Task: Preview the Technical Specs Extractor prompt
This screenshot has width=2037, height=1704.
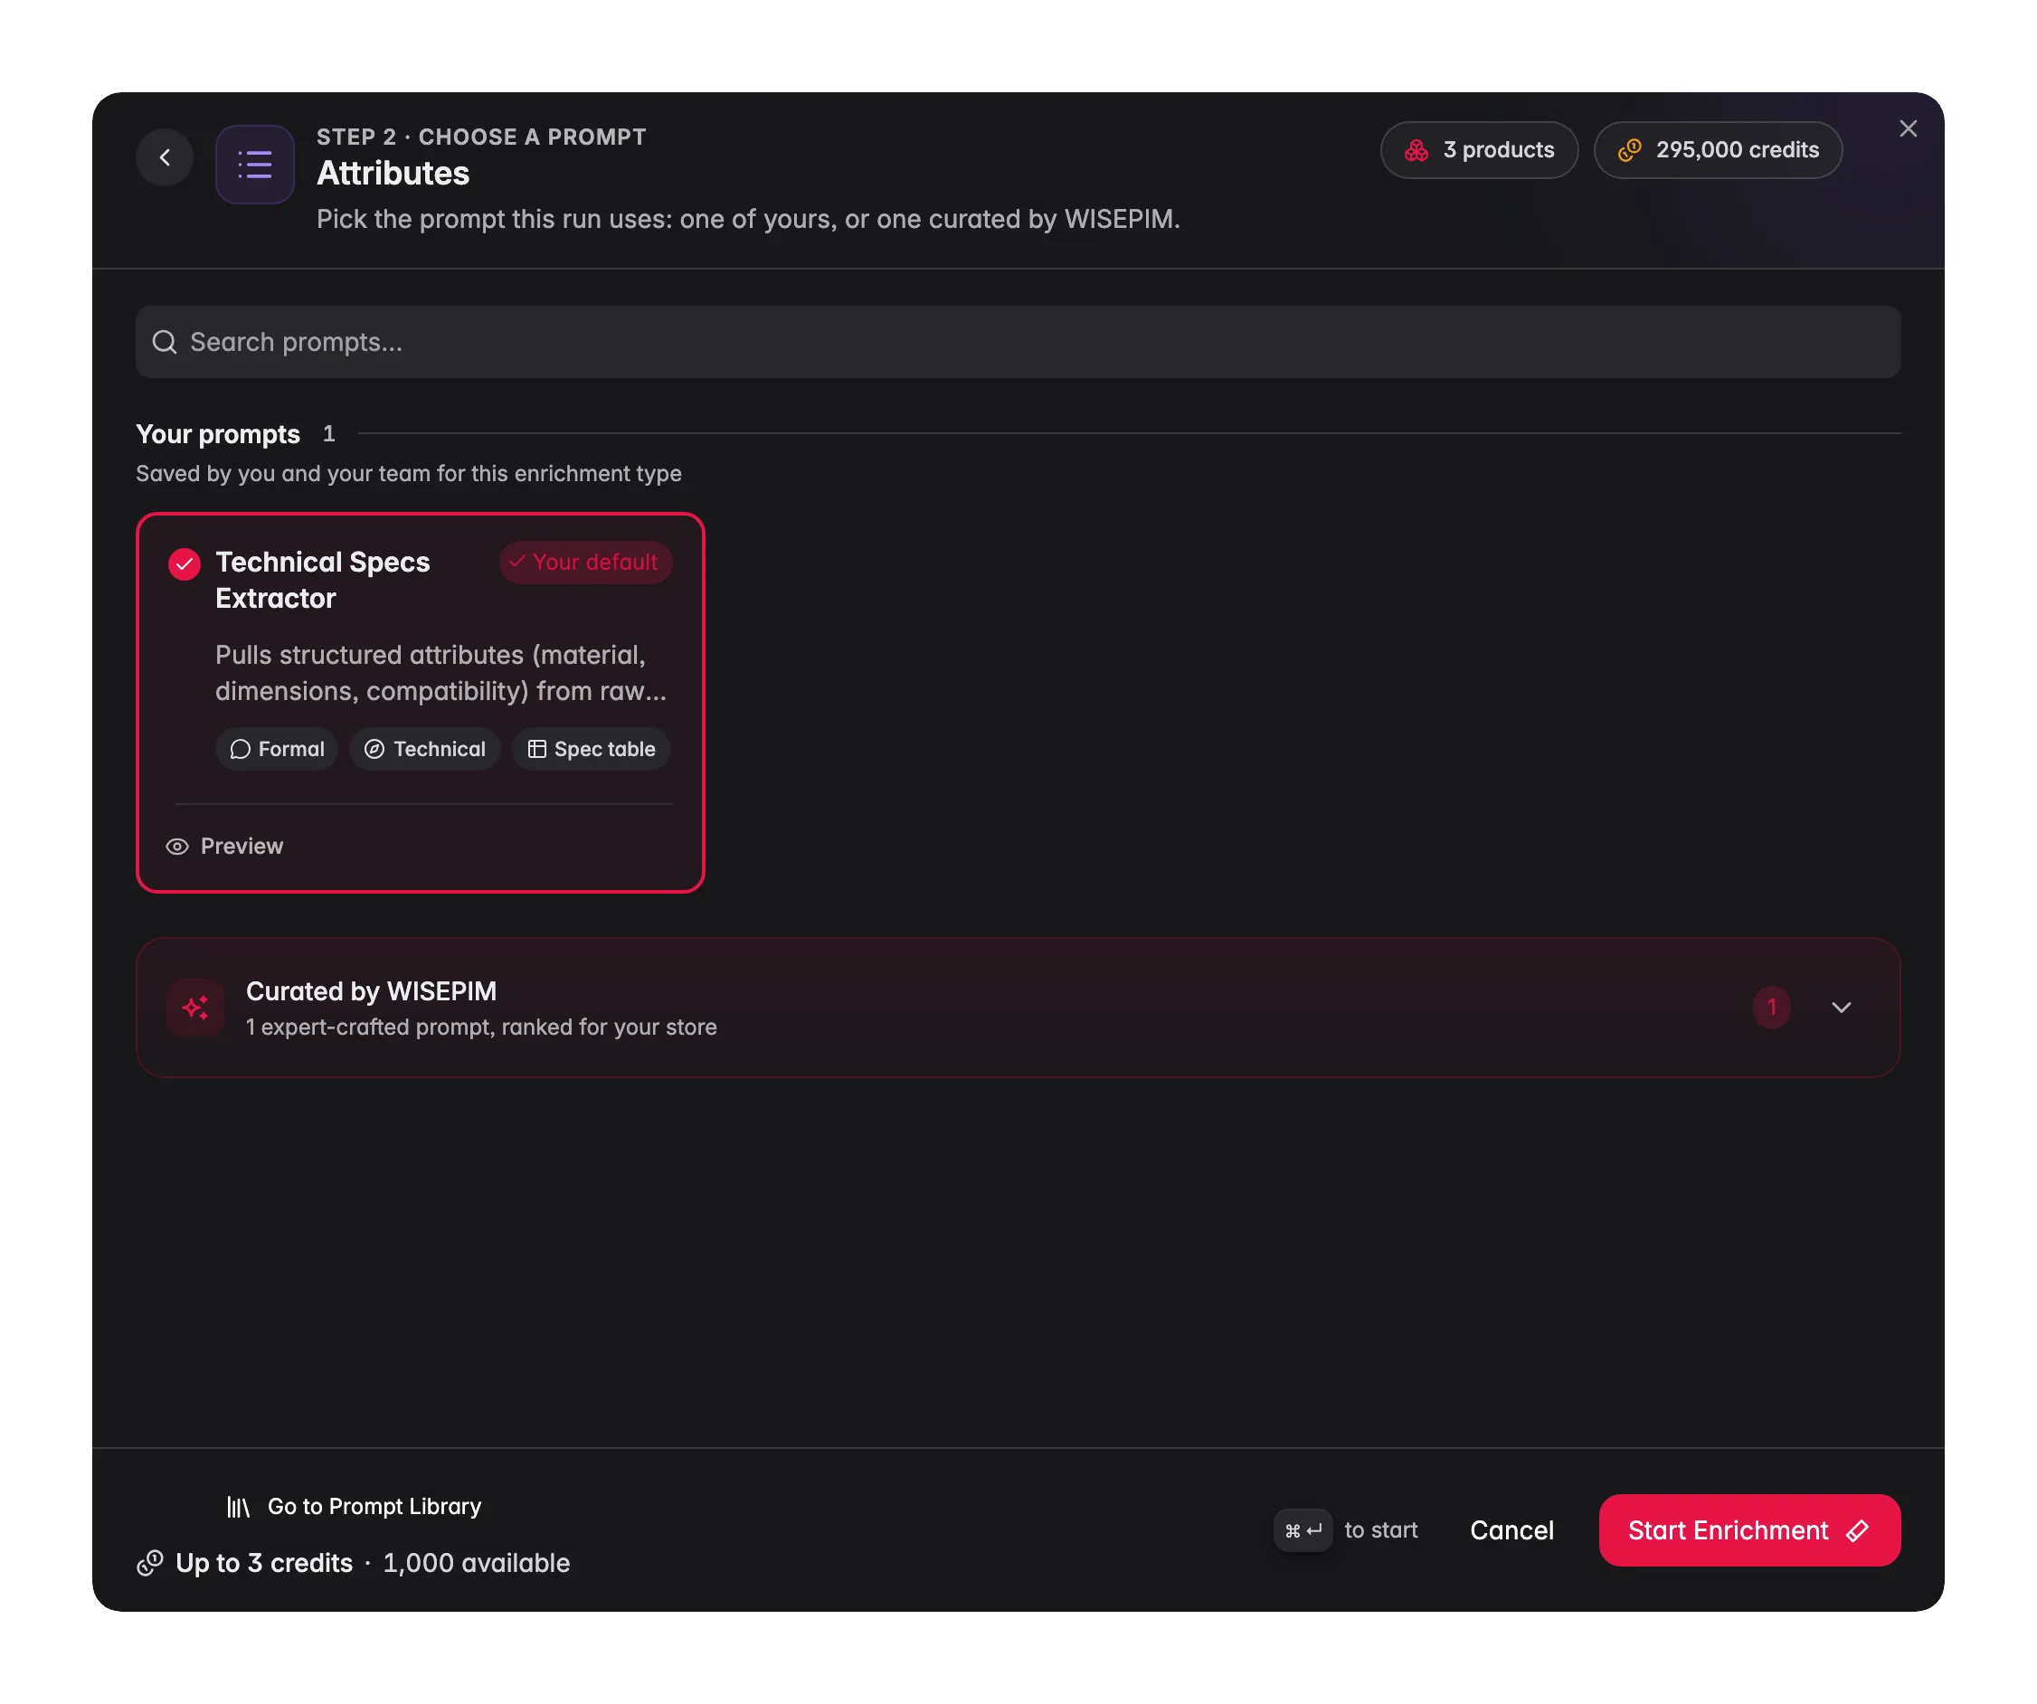Action: pos(225,847)
